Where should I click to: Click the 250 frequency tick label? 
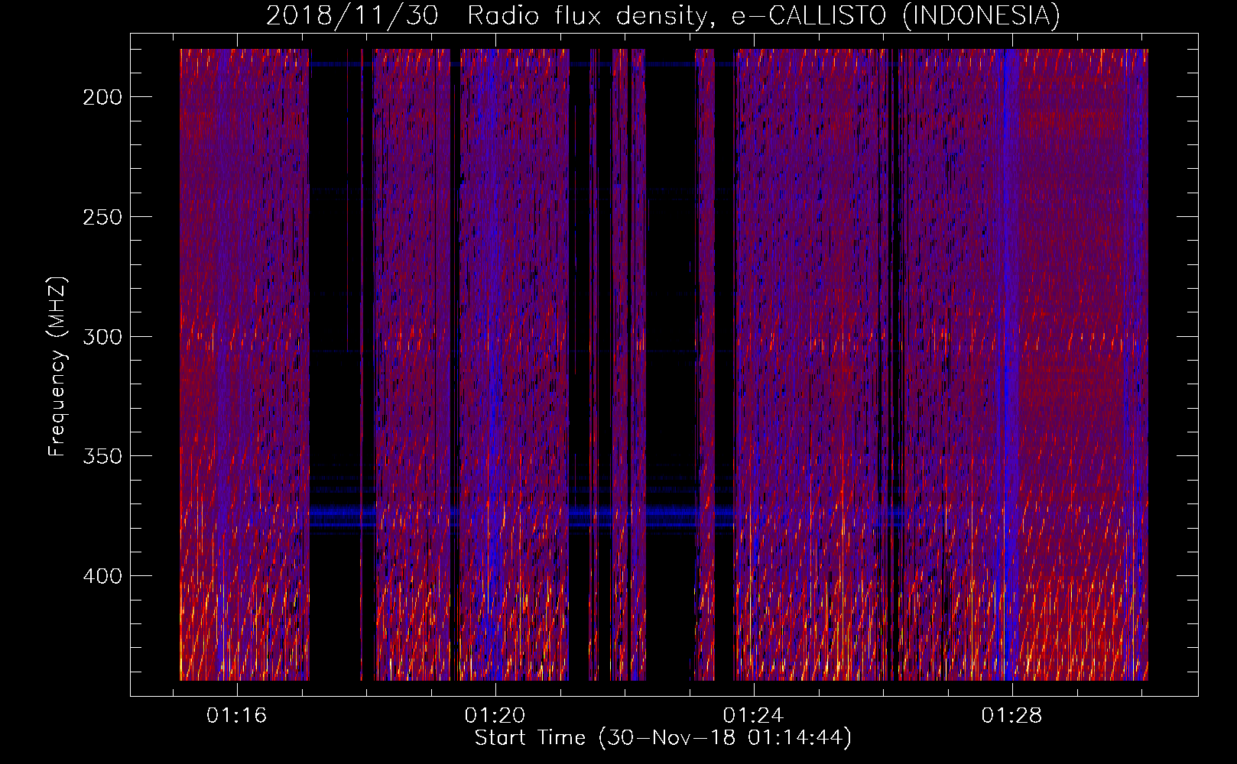(102, 217)
